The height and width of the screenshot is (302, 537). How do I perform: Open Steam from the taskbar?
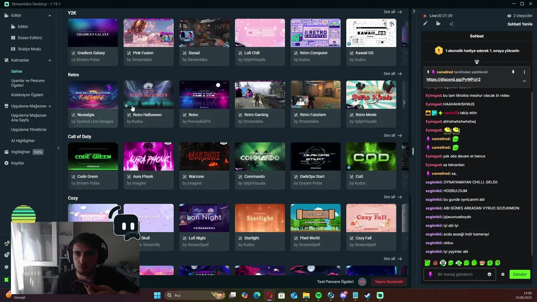(x=368, y=295)
